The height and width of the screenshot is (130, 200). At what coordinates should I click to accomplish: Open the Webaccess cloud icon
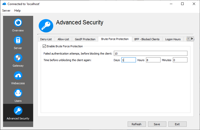point(18,76)
